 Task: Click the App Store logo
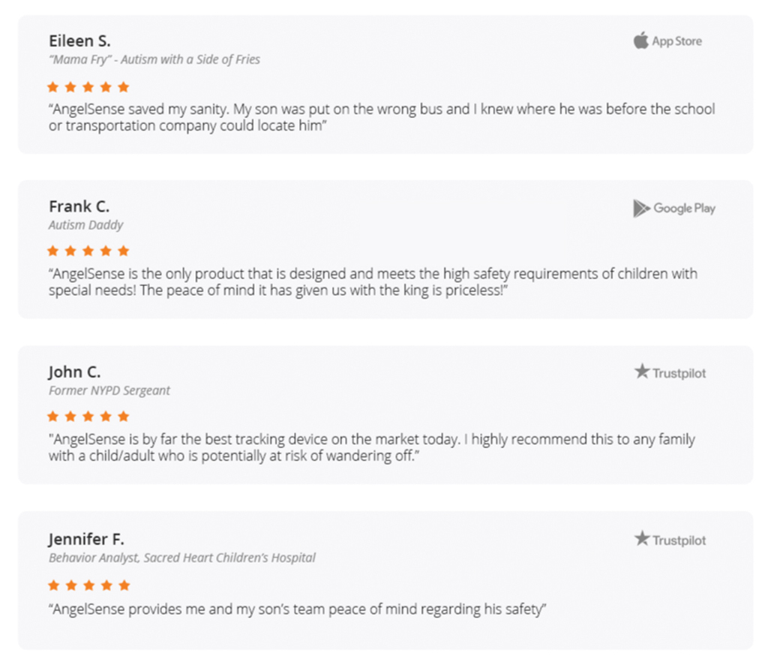pyautogui.click(x=667, y=41)
